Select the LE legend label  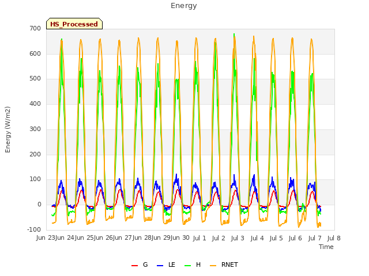click(x=172, y=264)
